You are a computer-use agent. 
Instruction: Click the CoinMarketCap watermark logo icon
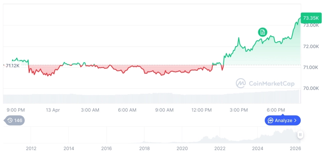(x=241, y=83)
